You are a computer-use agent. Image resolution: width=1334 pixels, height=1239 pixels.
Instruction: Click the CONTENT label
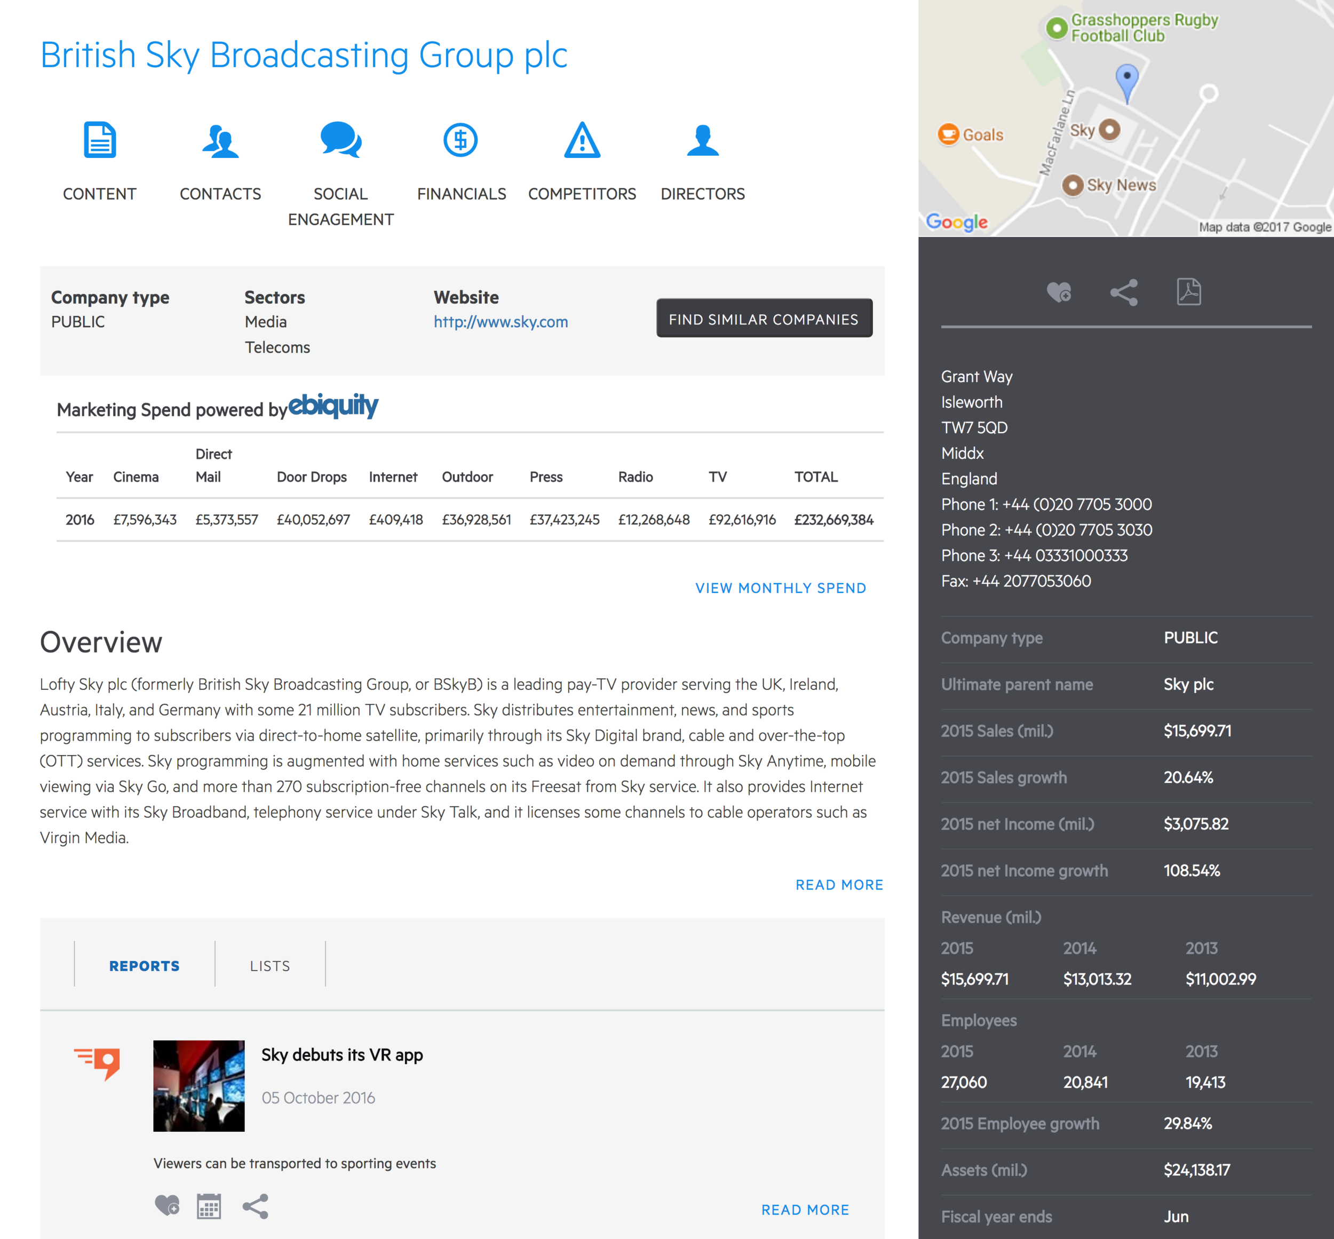click(99, 194)
